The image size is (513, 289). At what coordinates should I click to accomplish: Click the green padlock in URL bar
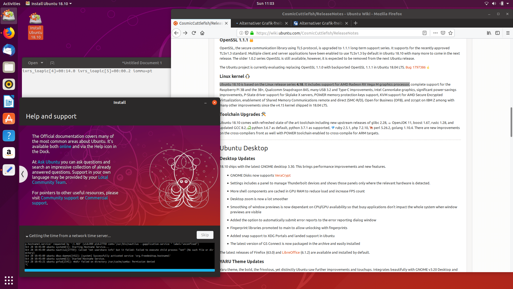tap(252, 33)
